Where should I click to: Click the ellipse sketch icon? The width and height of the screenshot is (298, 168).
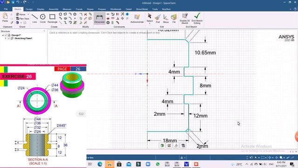65,19
